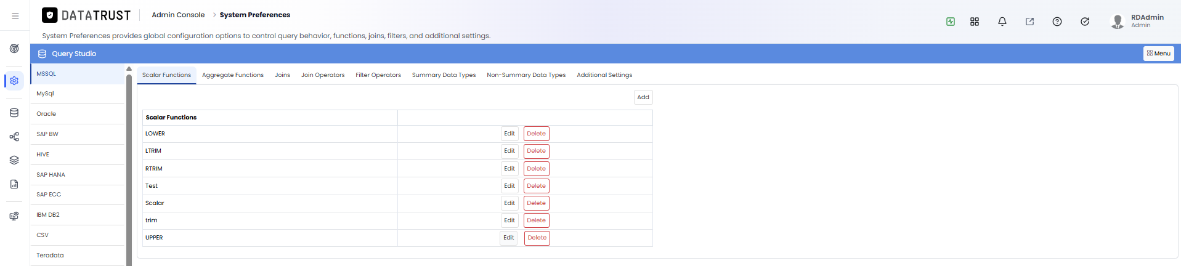Open the help question mark icon
The height and width of the screenshot is (266, 1181).
[x=1057, y=22]
